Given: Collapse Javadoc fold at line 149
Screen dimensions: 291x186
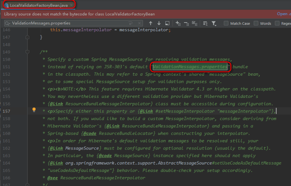Looking at the screenshot, I should click(x=27, y=52).
